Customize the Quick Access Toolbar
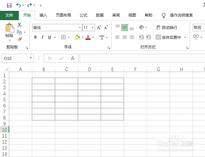The image size is (205, 157). coord(41,5)
